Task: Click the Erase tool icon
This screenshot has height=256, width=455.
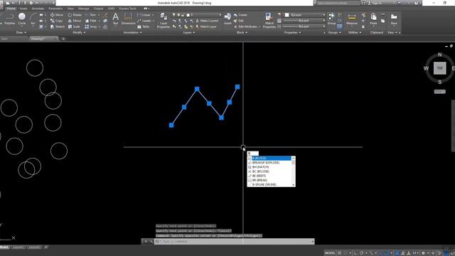Action: [x=106, y=15]
